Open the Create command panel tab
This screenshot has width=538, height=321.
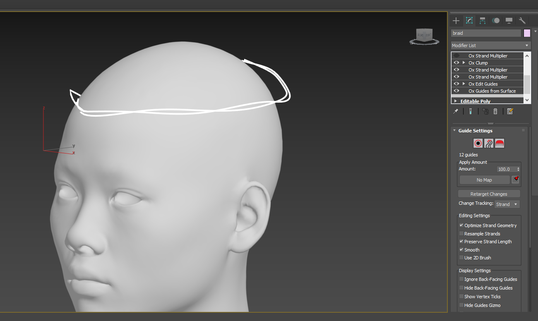point(456,21)
